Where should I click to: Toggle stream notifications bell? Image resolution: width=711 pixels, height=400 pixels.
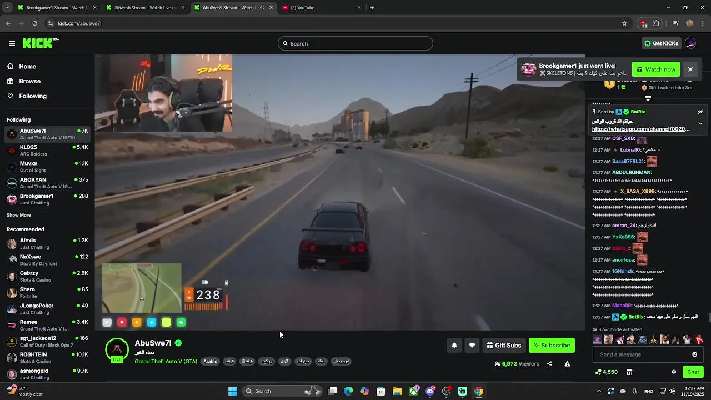click(454, 346)
